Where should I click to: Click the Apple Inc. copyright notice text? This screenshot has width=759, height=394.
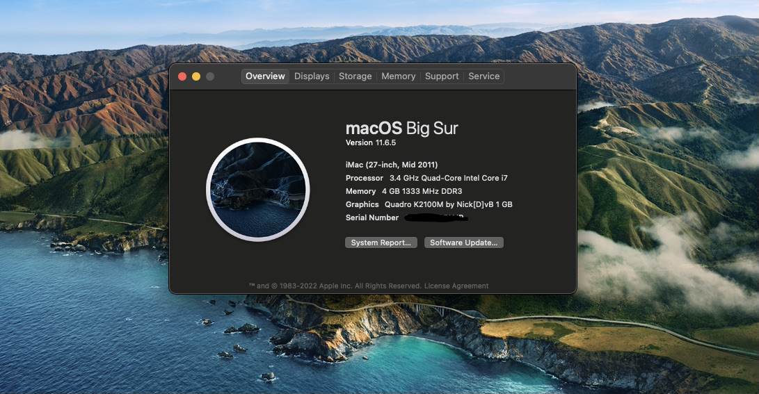[335, 286]
